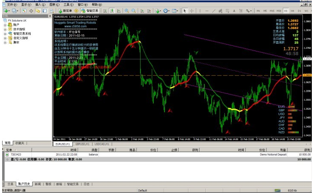314x194 pixels.
Task: Toggle the Chart Shift icon
Action: [x=149, y=11]
